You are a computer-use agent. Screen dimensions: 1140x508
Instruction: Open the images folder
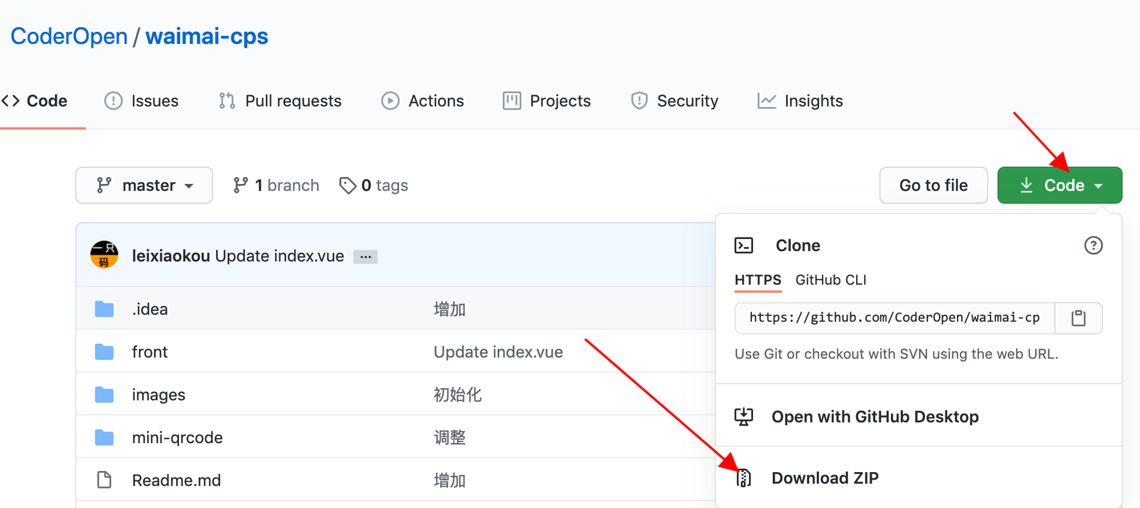(x=158, y=395)
